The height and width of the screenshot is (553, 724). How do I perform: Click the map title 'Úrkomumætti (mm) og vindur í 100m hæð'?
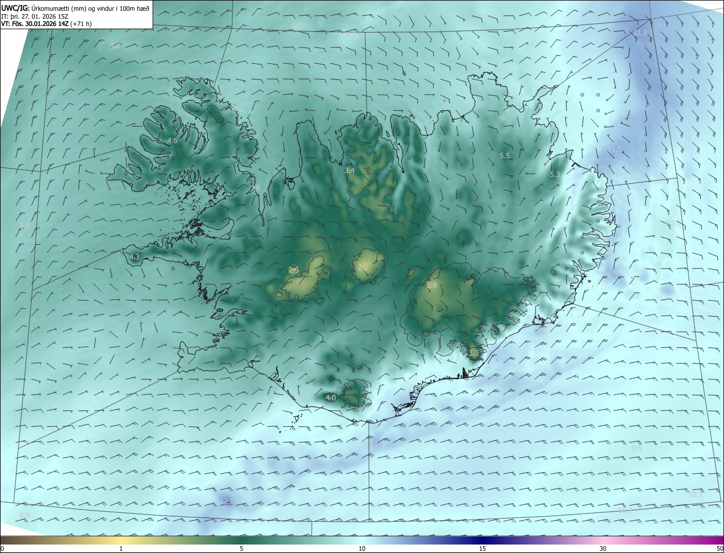click(90, 8)
